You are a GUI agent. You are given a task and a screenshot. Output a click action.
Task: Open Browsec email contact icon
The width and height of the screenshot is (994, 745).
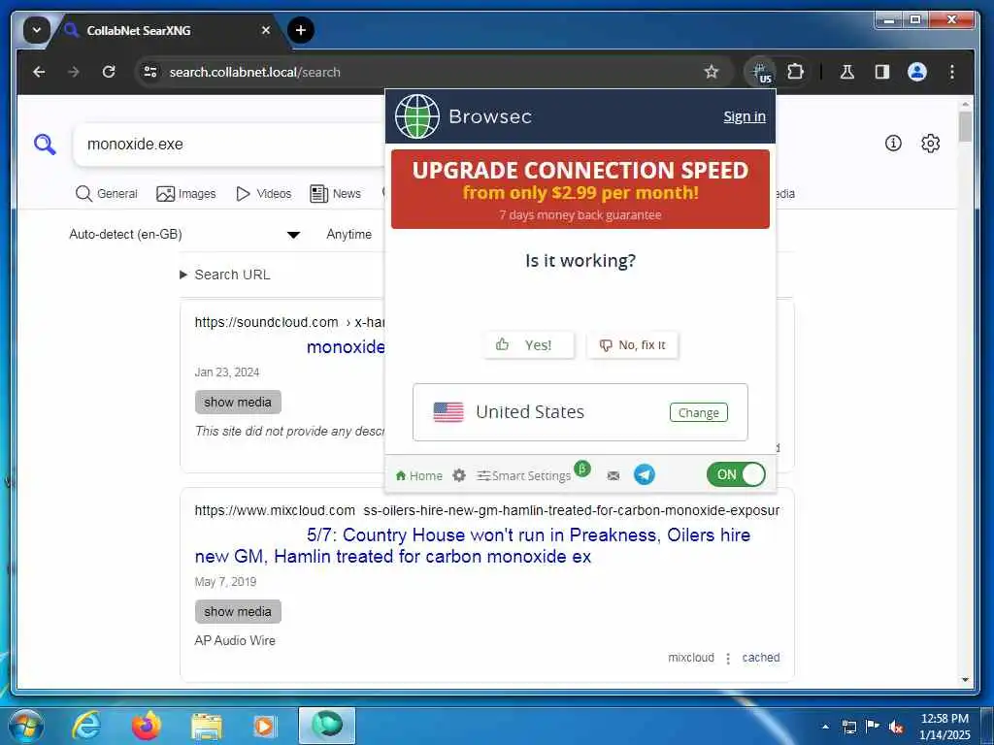click(613, 475)
